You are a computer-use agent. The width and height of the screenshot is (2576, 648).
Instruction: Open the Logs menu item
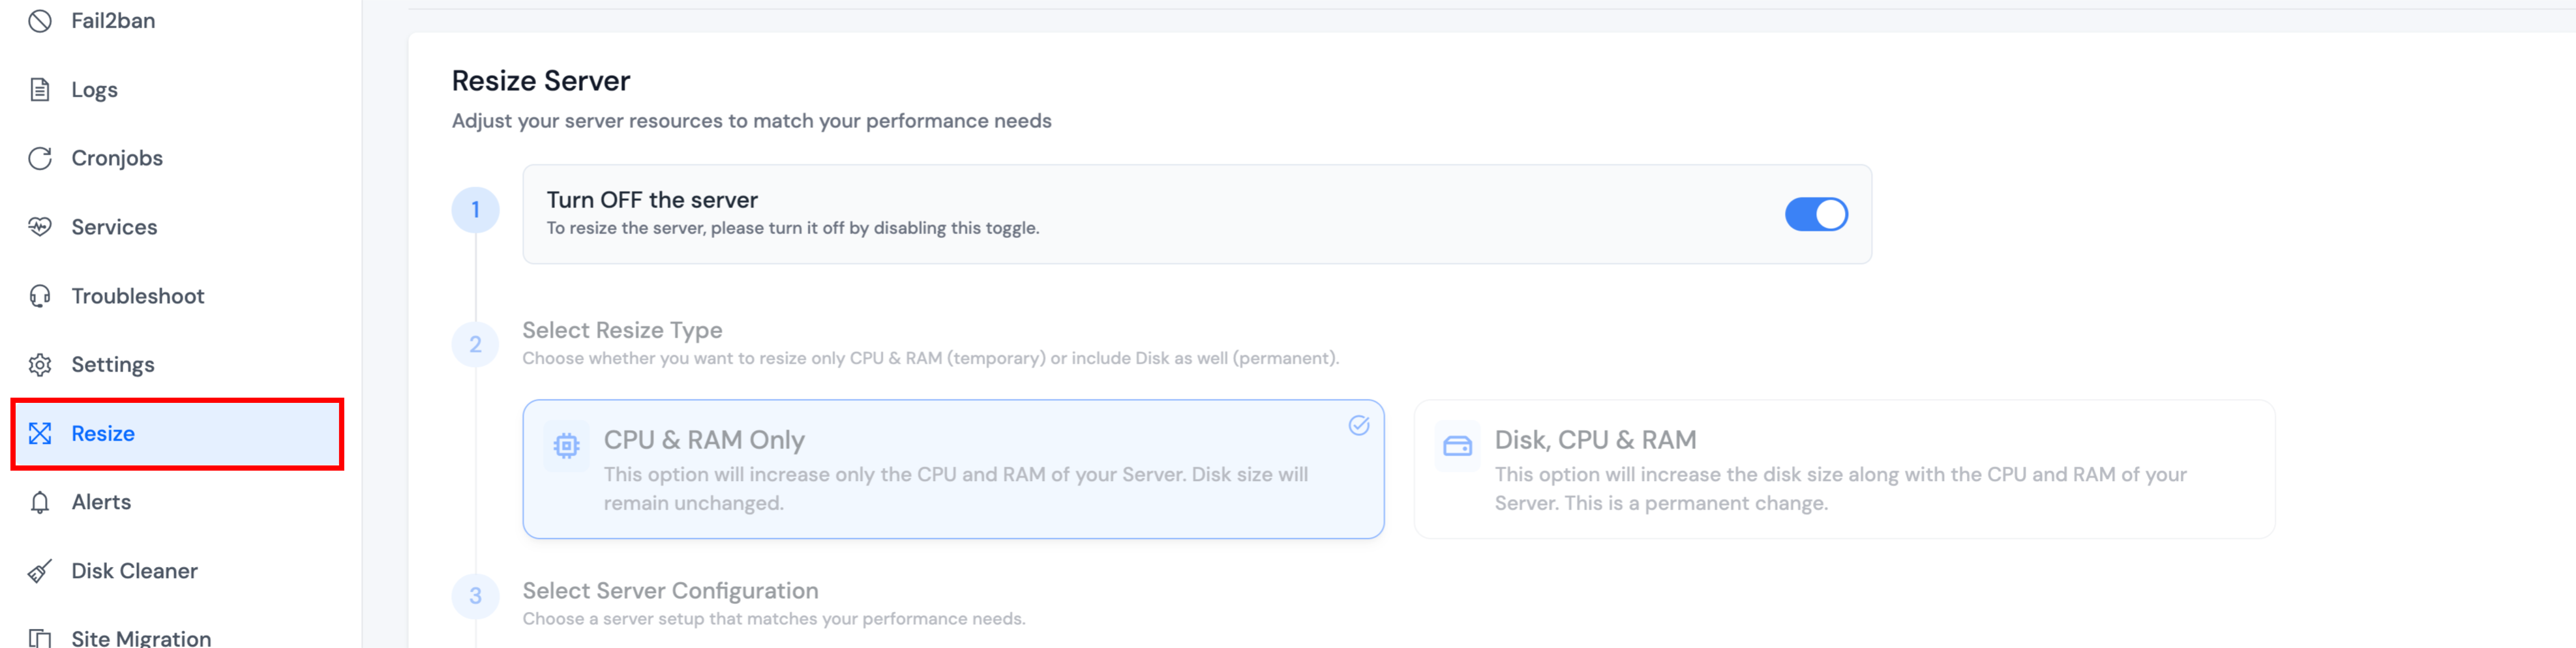click(177, 90)
